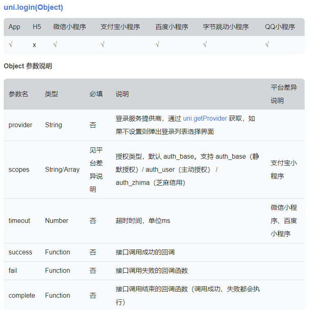
Task: Select the 'H5' header cell
Action: coord(37,27)
